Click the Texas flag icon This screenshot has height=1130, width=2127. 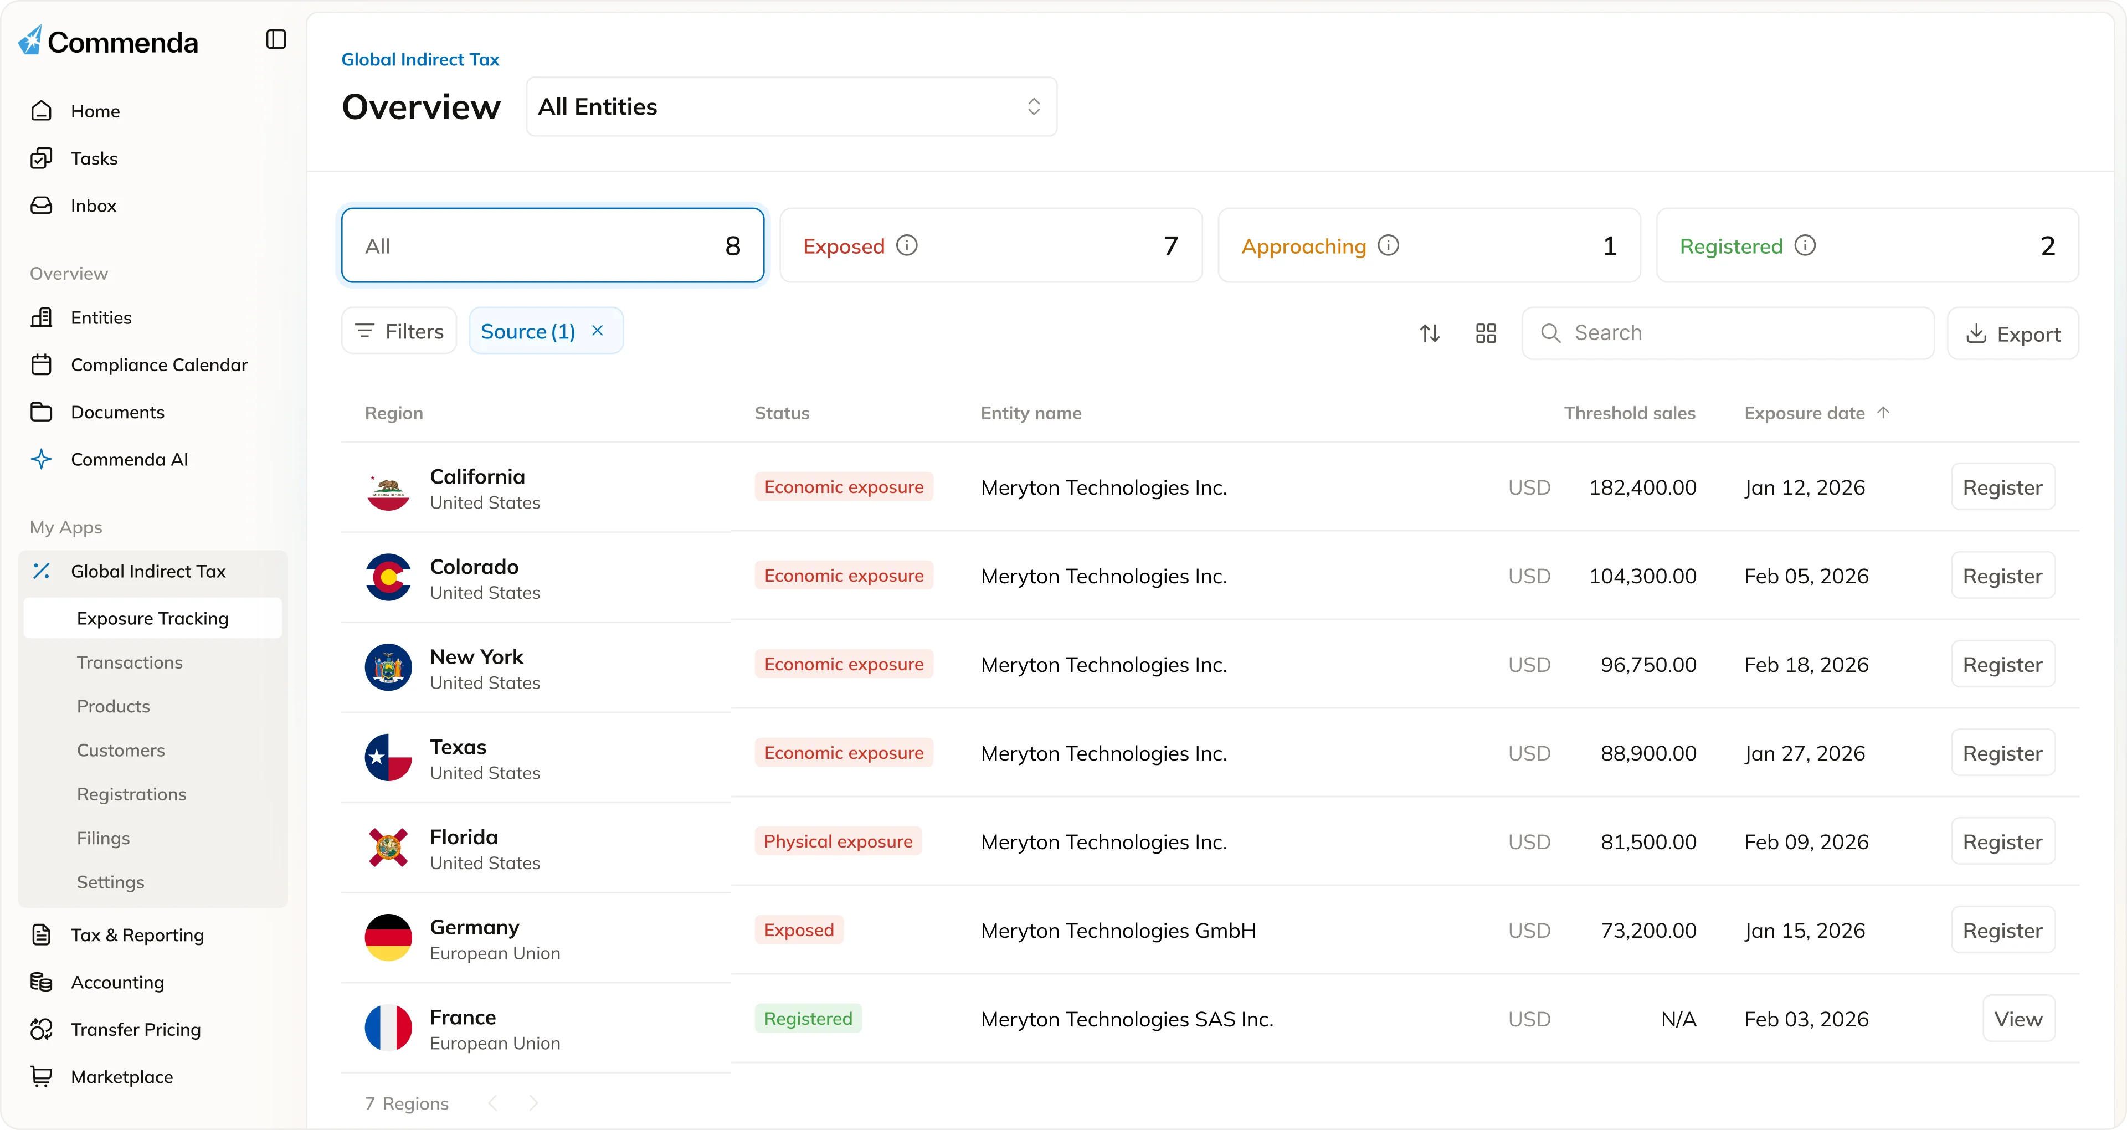pyautogui.click(x=388, y=757)
